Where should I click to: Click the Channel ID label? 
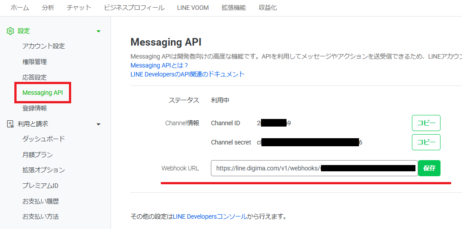point(226,123)
